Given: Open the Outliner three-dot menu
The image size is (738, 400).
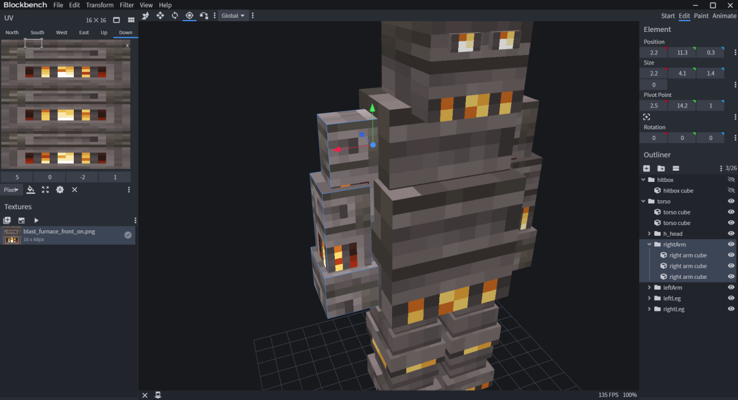Looking at the screenshot, I should pyautogui.click(x=721, y=168).
